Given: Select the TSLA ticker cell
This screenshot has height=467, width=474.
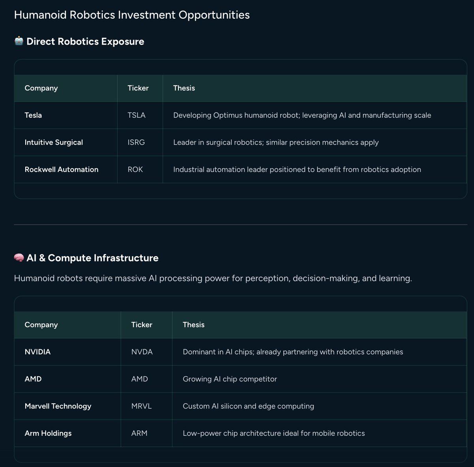Looking at the screenshot, I should pos(137,115).
